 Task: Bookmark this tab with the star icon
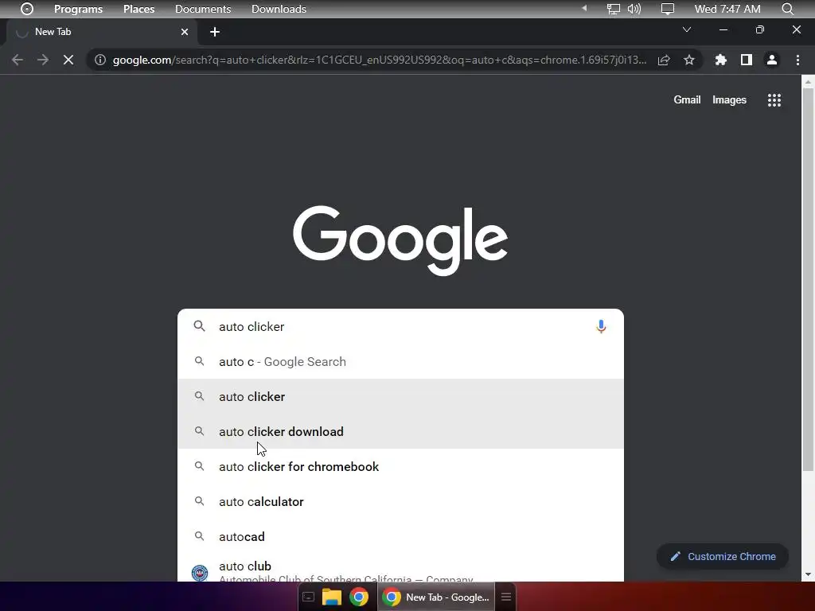point(689,60)
